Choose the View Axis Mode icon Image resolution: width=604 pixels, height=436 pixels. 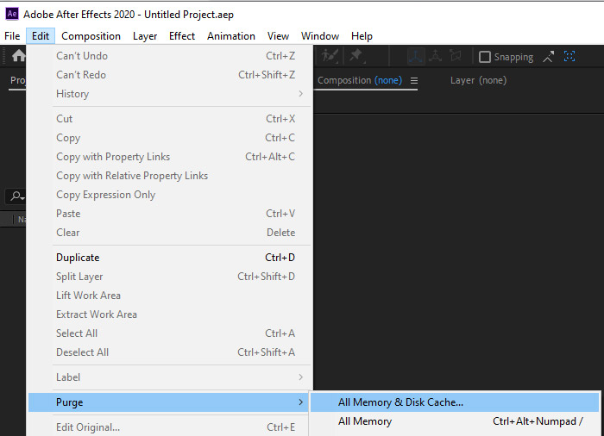click(x=457, y=57)
